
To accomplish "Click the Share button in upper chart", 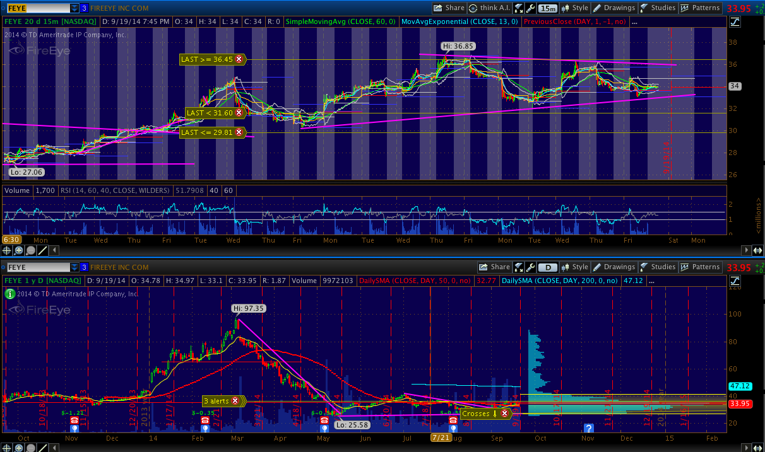I will coord(449,8).
